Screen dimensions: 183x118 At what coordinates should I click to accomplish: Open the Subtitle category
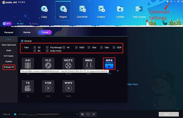tap(9, 61)
